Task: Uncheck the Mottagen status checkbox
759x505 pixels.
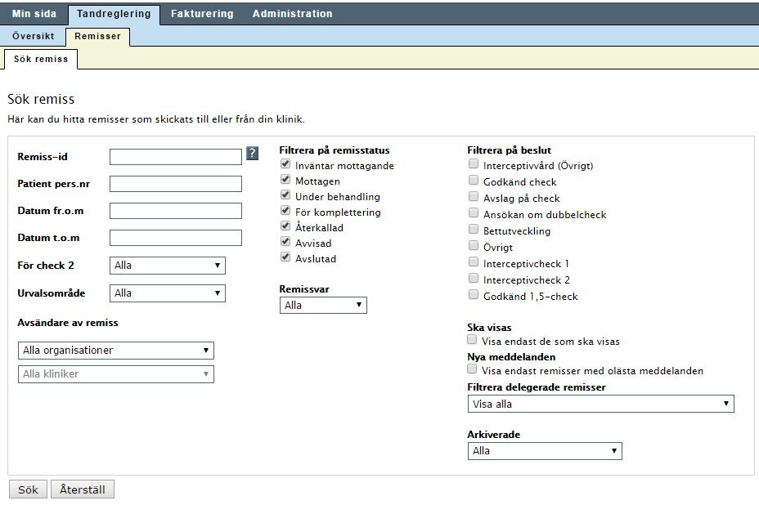Action: click(285, 180)
